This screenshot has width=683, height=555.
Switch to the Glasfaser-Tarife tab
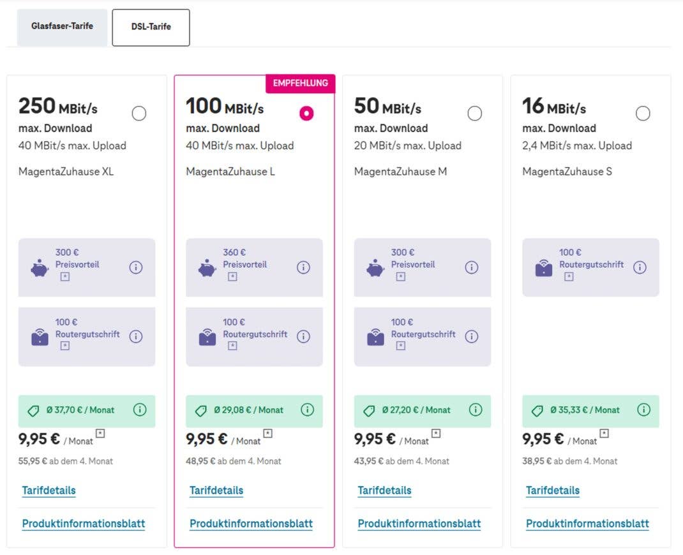tap(63, 27)
